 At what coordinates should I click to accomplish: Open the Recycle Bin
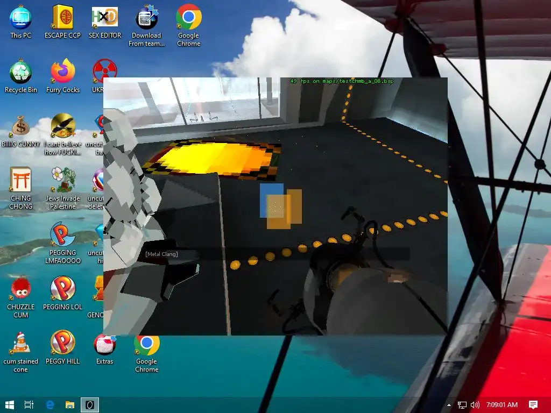(21, 76)
